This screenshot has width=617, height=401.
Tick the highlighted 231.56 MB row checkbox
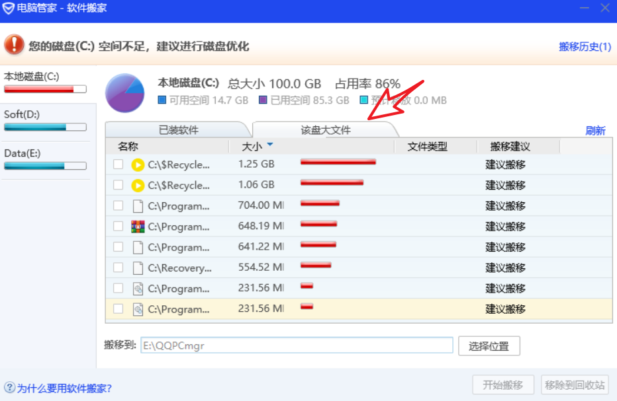pyautogui.click(x=118, y=309)
